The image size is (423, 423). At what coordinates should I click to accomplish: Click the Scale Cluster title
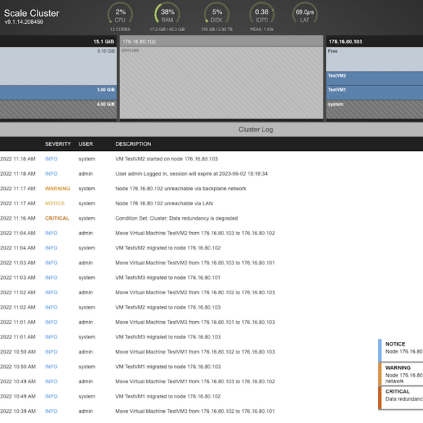[32, 13]
